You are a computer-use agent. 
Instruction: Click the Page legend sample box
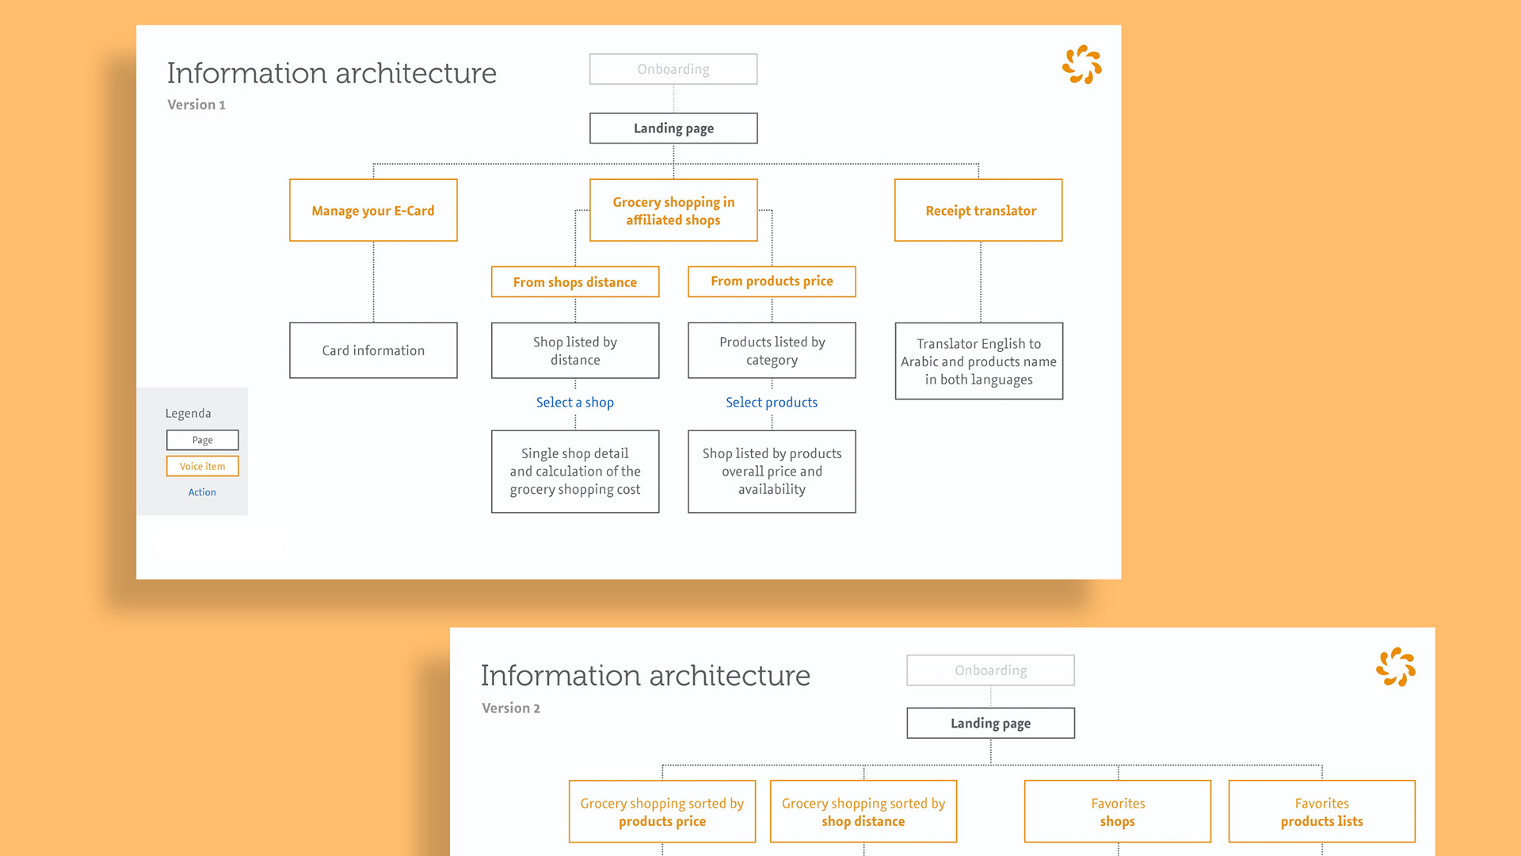[x=202, y=440]
